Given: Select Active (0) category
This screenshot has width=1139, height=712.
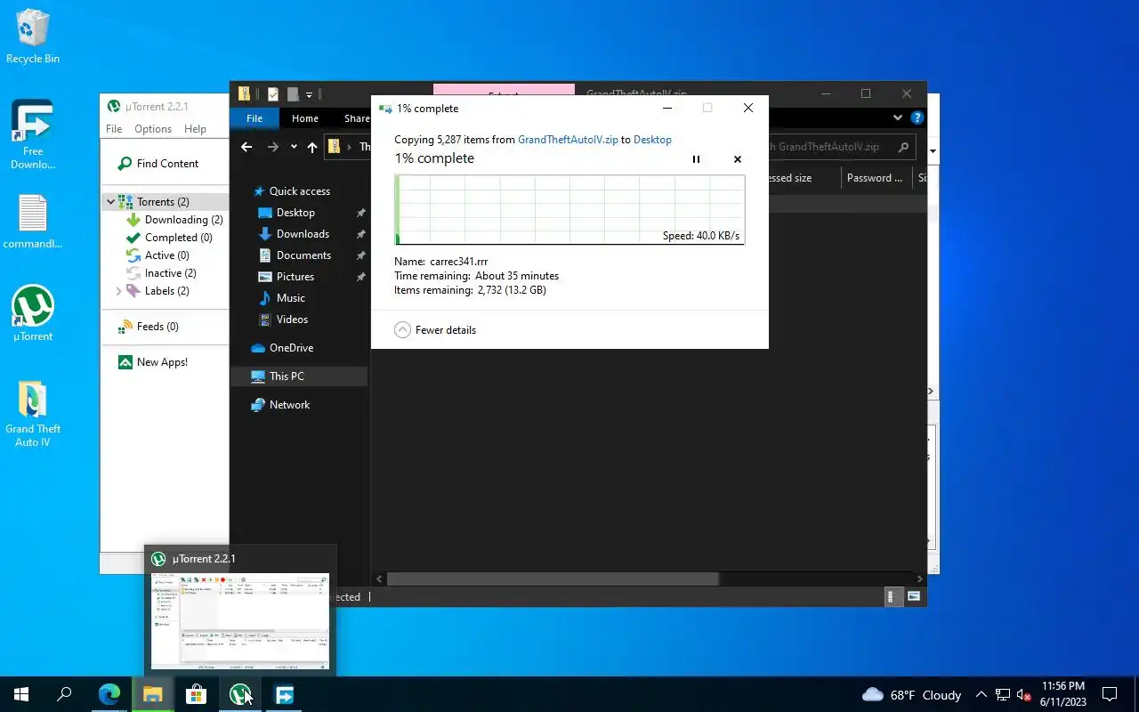Looking at the screenshot, I should 166,255.
